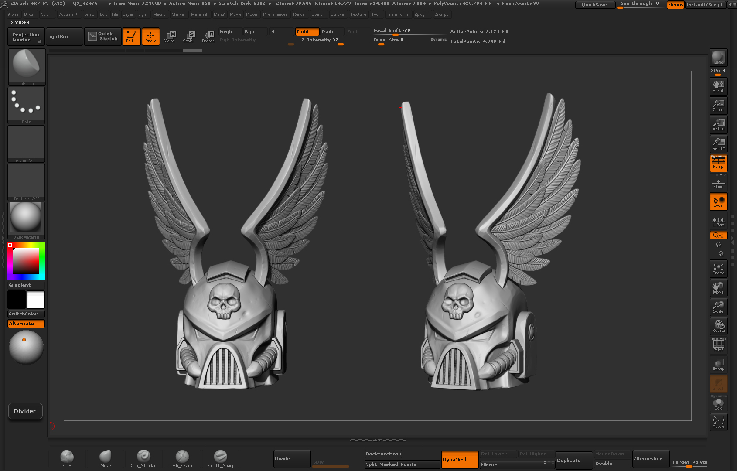The height and width of the screenshot is (471, 737).
Task: Click the Divider button
Action: 25,411
